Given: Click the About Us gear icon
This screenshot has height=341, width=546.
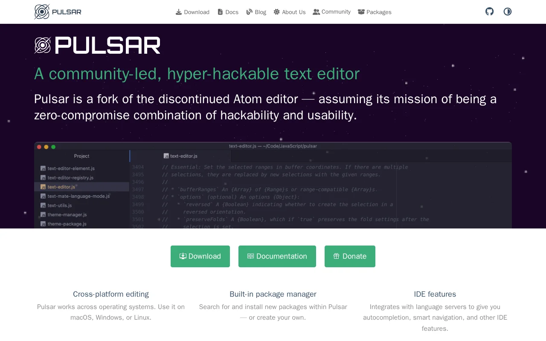Looking at the screenshot, I should pyautogui.click(x=277, y=12).
